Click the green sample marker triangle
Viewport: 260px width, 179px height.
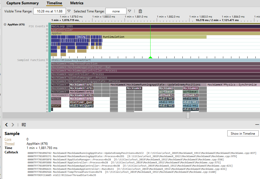click(150, 57)
